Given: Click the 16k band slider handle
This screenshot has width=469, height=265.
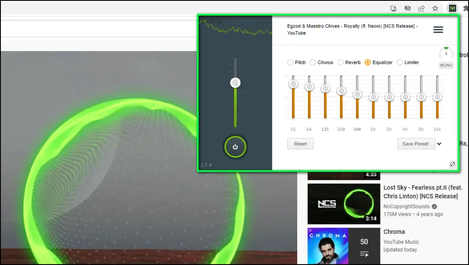Looking at the screenshot, I should pyautogui.click(x=437, y=97).
